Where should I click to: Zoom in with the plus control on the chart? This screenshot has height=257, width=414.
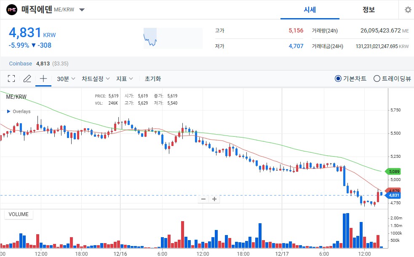[214, 199]
